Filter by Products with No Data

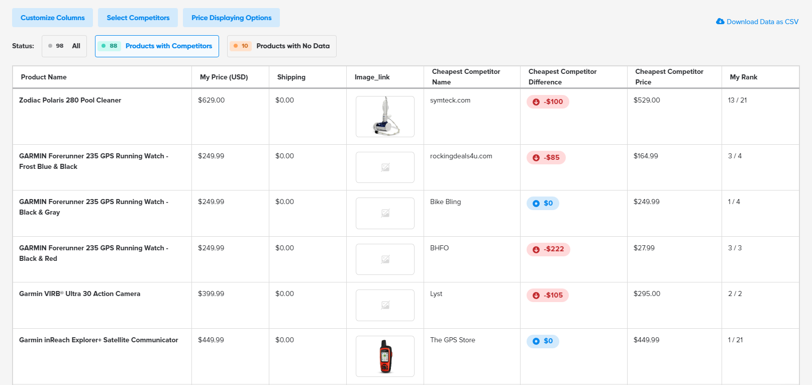[x=282, y=46]
